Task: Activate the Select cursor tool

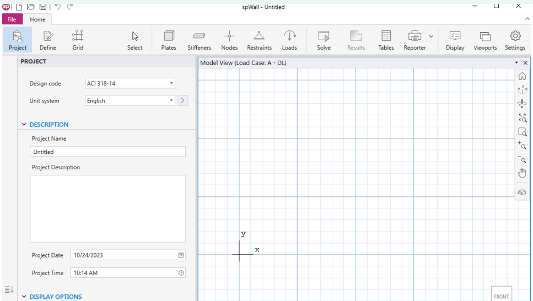Action: pos(134,40)
